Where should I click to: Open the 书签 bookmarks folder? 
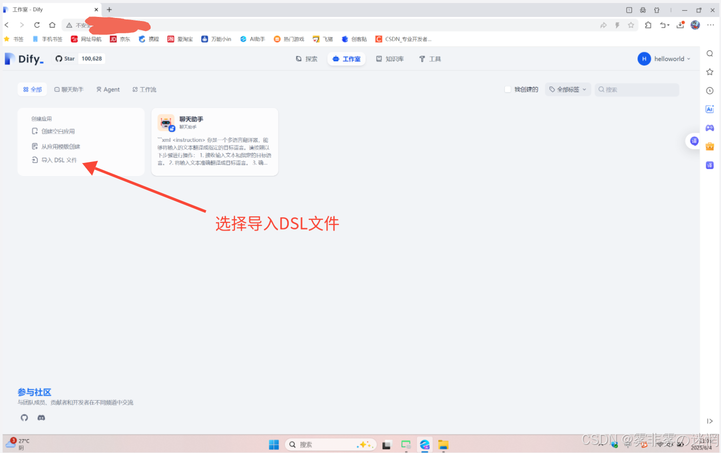[x=14, y=39]
